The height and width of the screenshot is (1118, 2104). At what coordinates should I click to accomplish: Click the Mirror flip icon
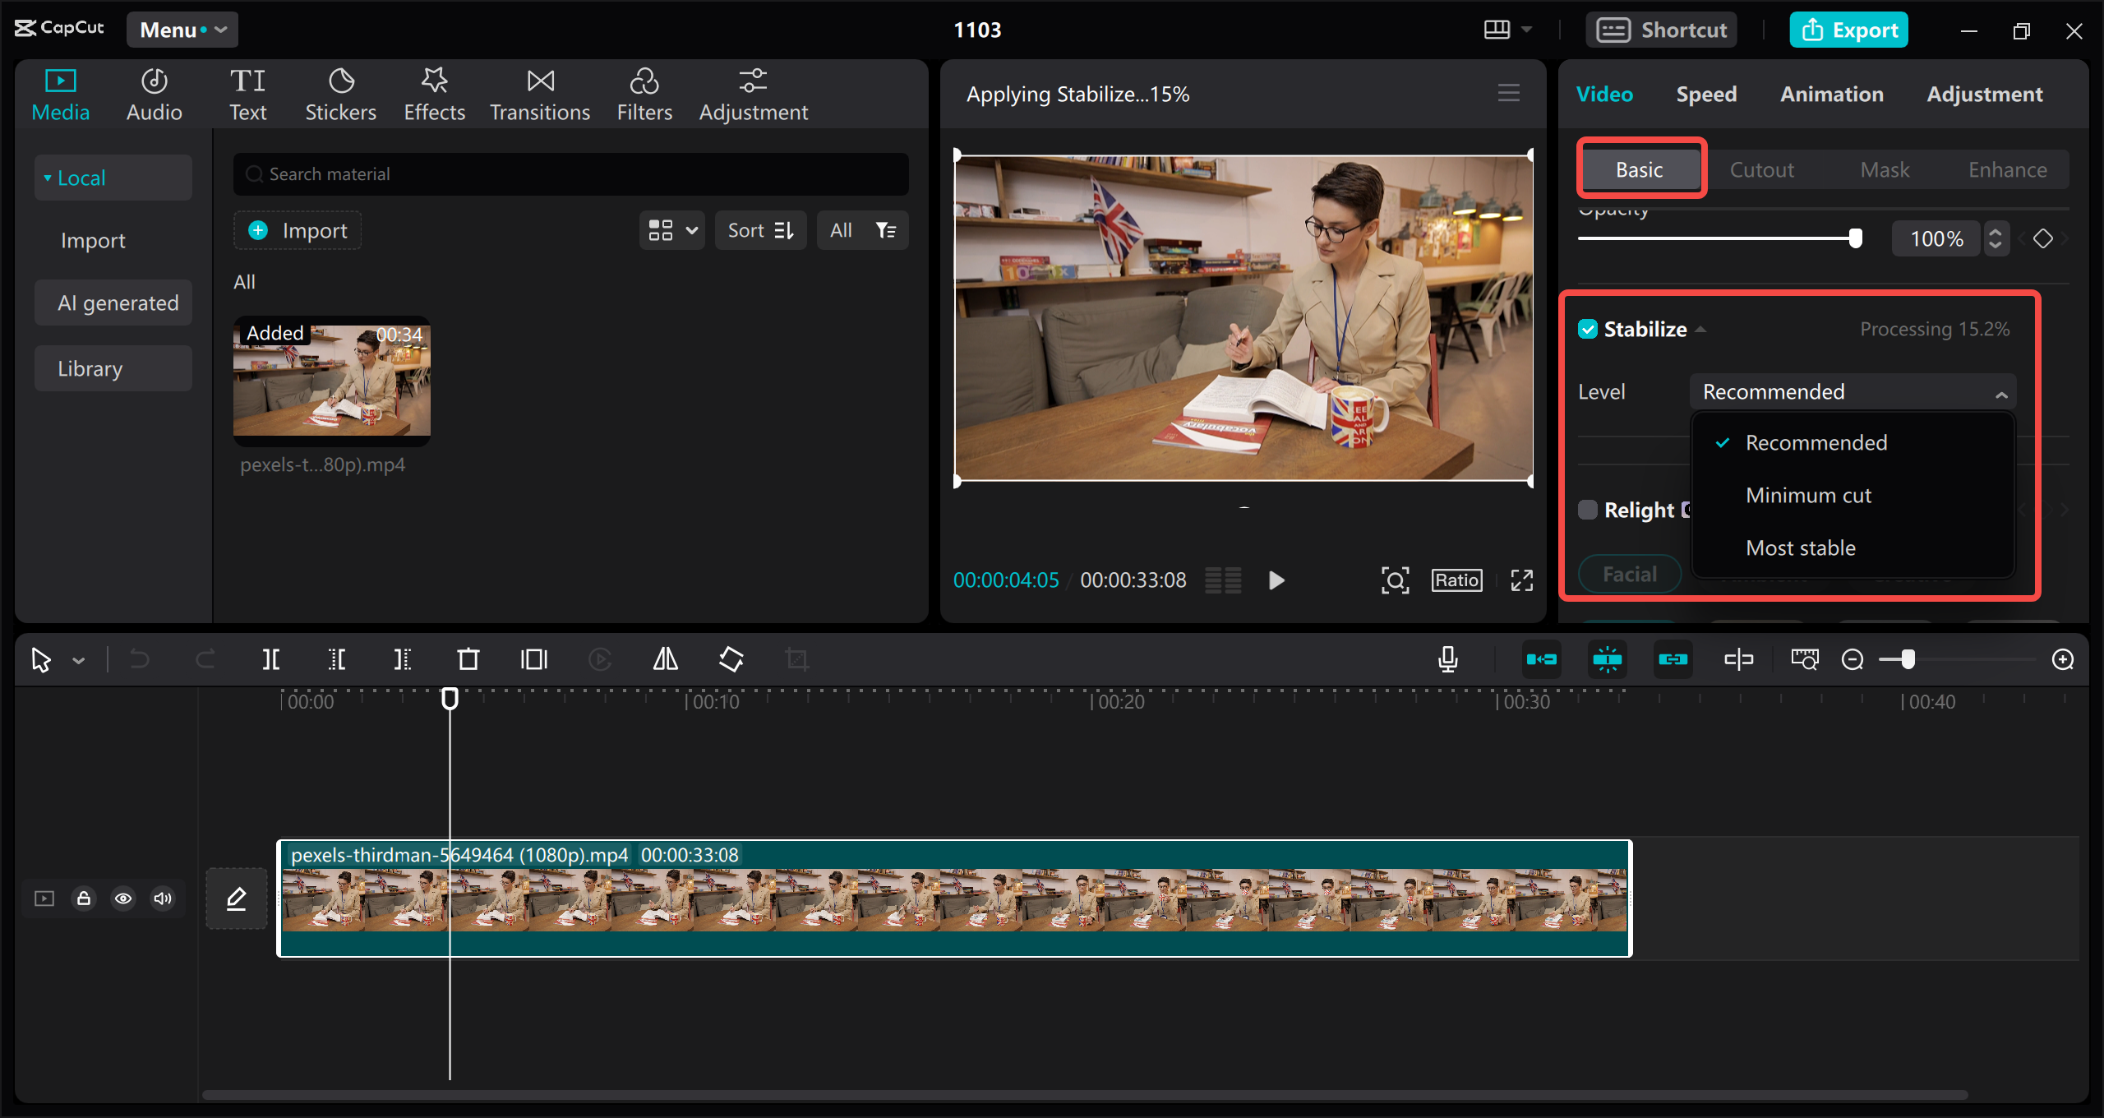tap(665, 659)
